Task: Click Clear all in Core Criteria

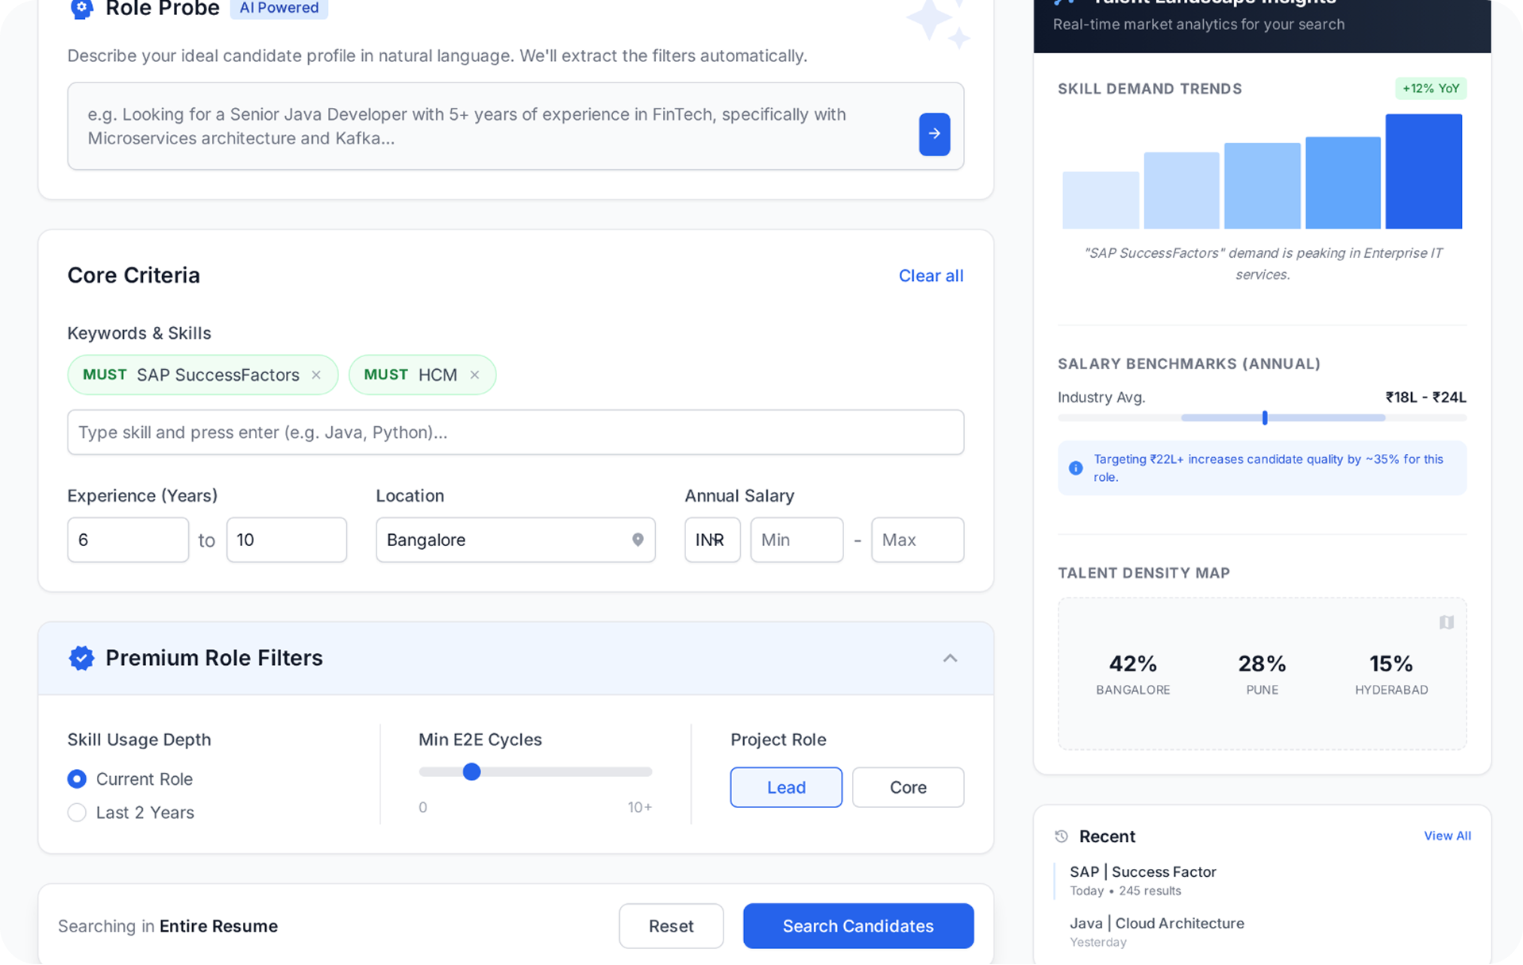Action: (931, 275)
